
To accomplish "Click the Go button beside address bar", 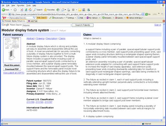I will coord(148,14).
